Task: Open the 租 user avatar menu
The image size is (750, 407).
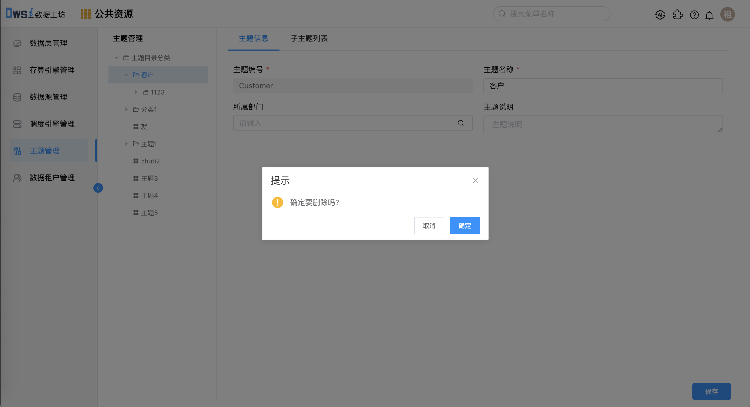Action: [728, 14]
